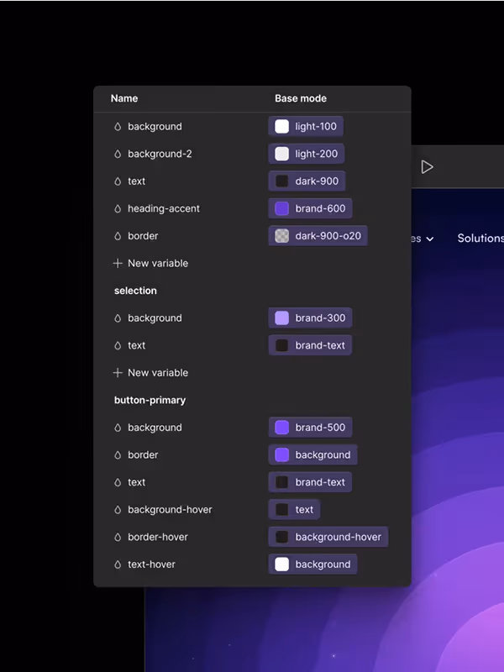Click plus icon under selection group
This screenshot has width=504, height=672.
[118, 372]
